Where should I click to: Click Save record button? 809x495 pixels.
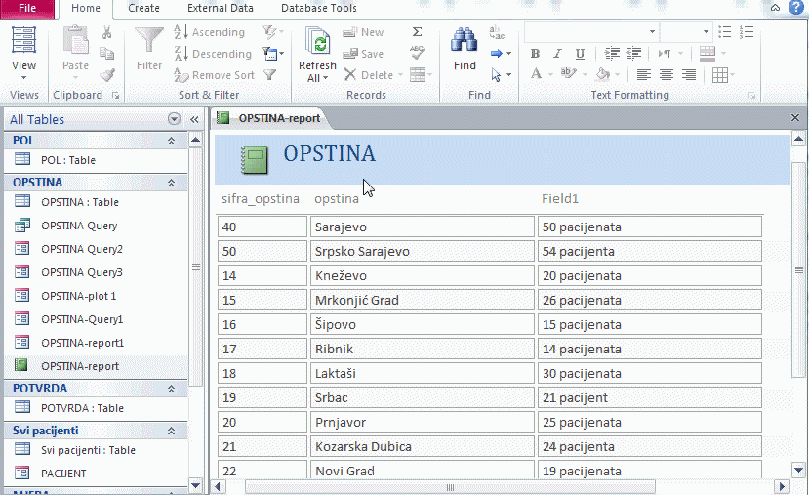(363, 54)
